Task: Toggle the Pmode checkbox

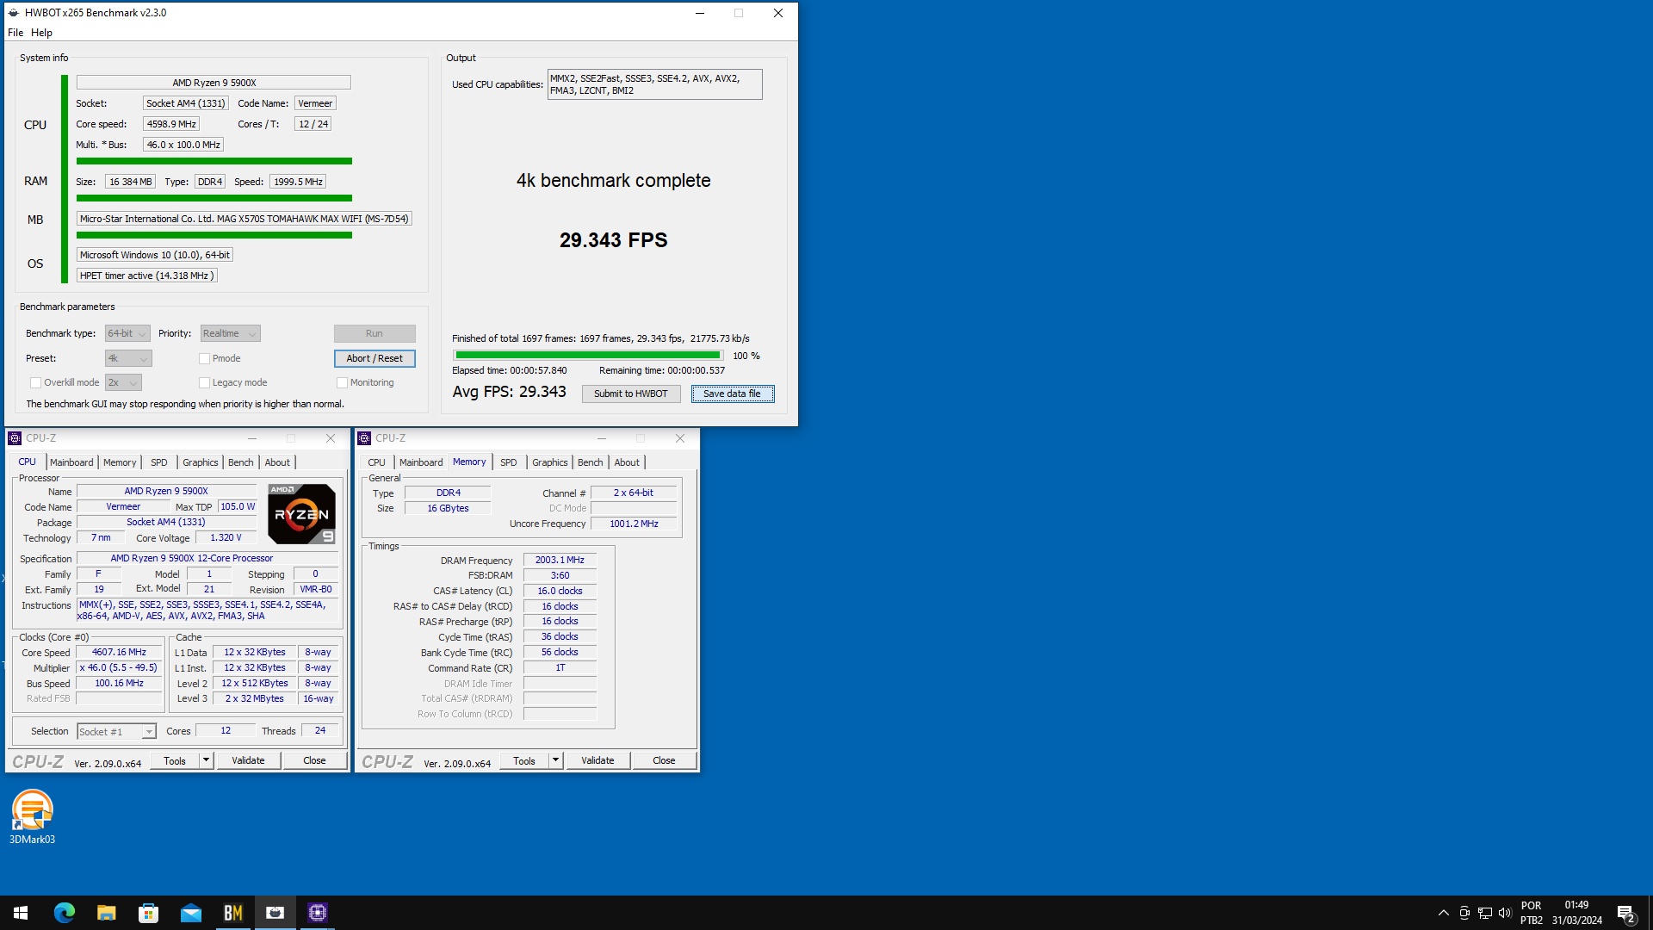Action: pyautogui.click(x=204, y=359)
